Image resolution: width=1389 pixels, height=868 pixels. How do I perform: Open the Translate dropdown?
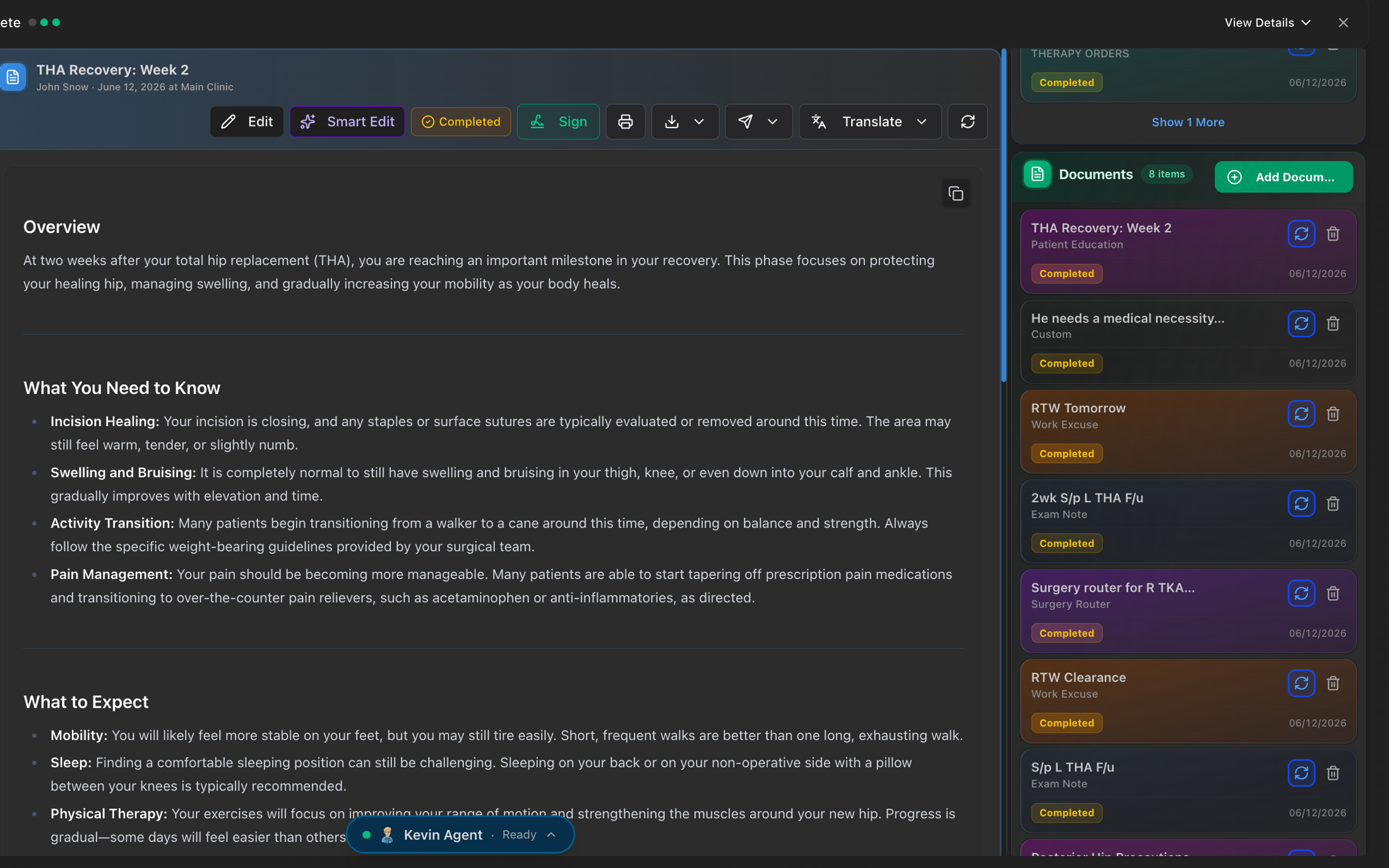tap(870, 121)
